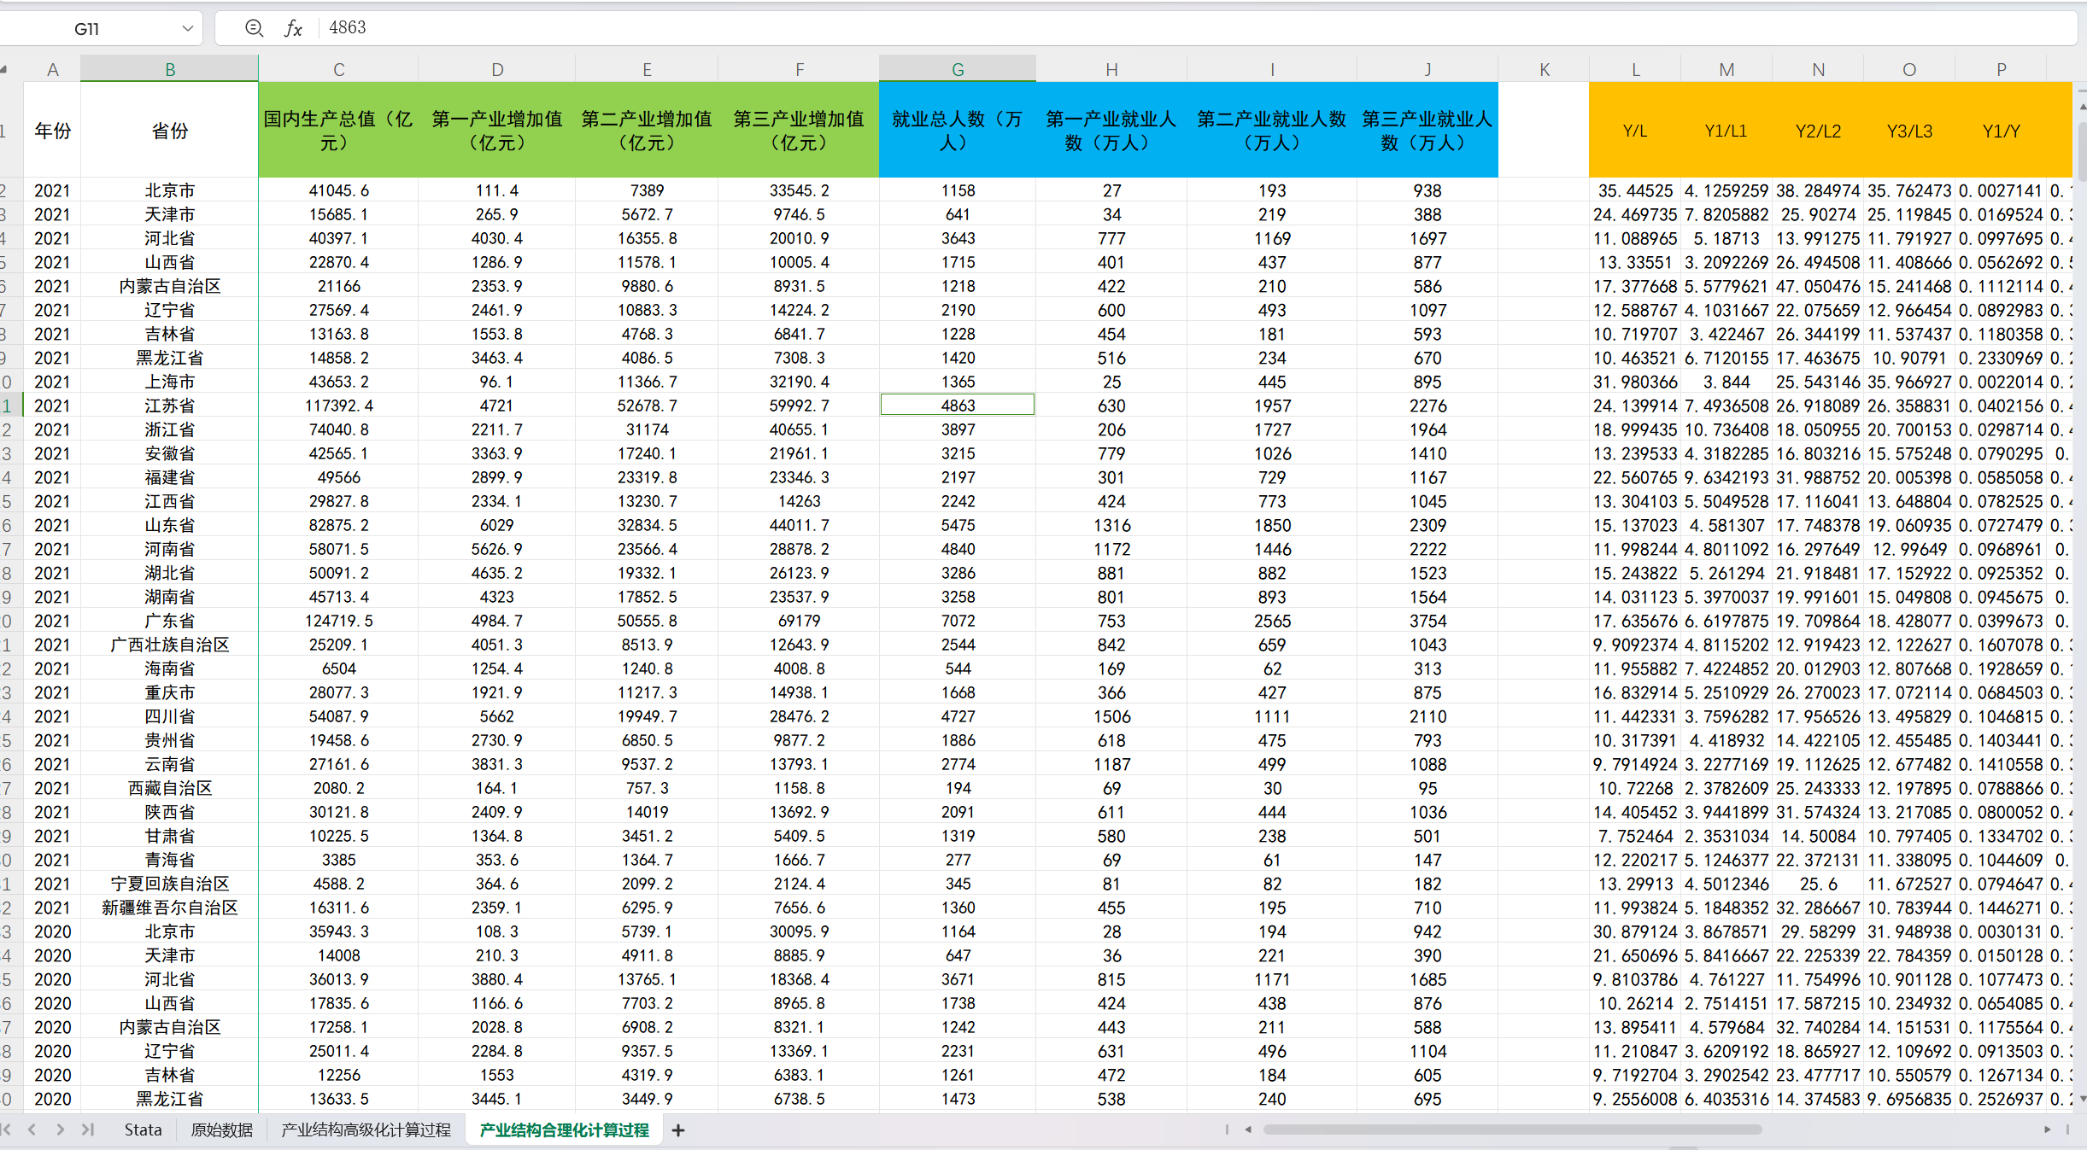Click the 第三产业就业人数 header cell
Image resolution: width=2087 pixels, height=1150 pixels.
[x=1427, y=131]
